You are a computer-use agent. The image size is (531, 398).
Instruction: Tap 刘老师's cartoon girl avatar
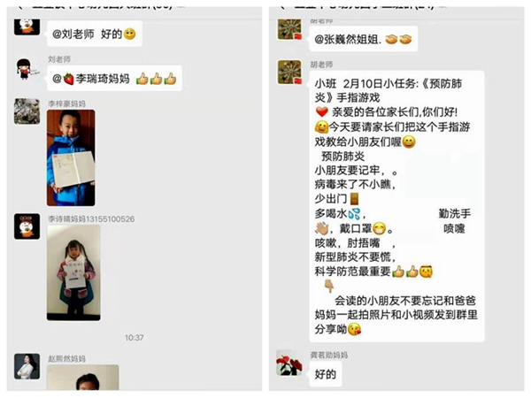(x=27, y=69)
